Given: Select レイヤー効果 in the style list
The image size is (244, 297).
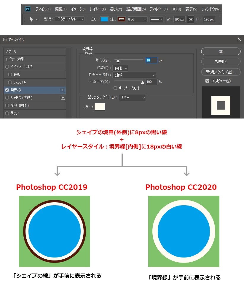Looking at the screenshot, I should click(35, 59).
